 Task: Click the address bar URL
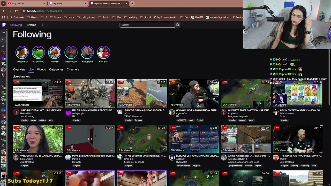pyautogui.click(x=44, y=11)
